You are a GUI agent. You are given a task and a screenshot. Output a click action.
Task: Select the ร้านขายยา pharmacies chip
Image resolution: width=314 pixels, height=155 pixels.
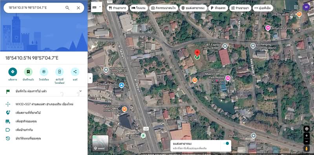pyautogui.click(x=240, y=8)
